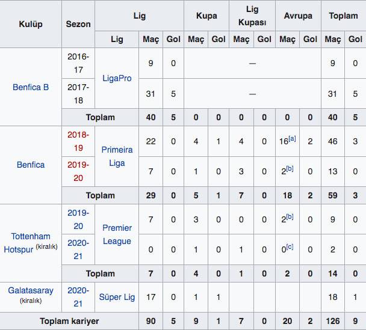Click footnote [b] in Benfica 2019-20 row
Viewport: 366px width, 330px height.
click(x=290, y=169)
